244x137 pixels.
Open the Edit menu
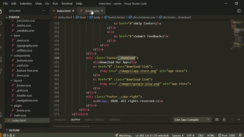click(14, 3)
